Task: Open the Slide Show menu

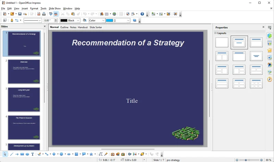Action: 54,9
